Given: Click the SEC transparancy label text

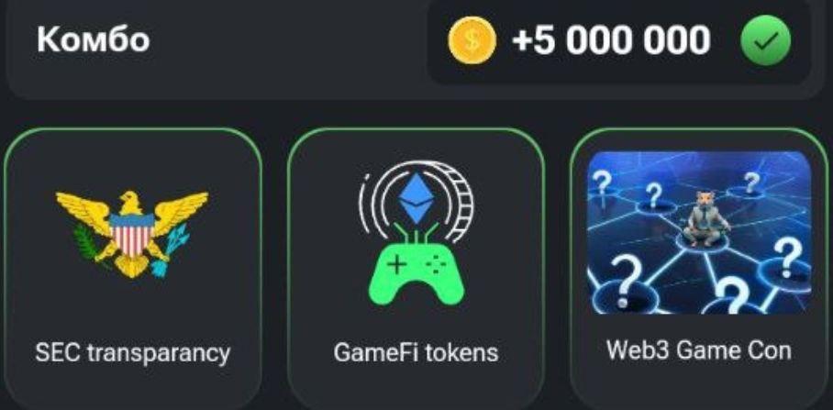Looking at the screenshot, I should point(132,352).
